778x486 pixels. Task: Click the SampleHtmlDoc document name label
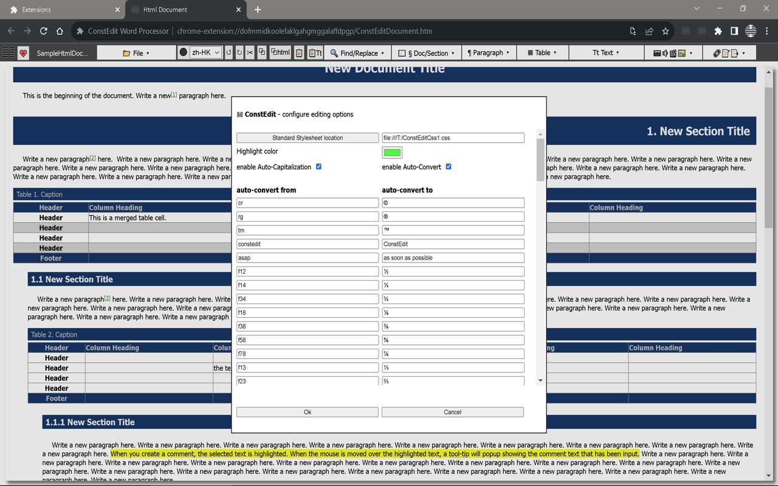(x=62, y=53)
